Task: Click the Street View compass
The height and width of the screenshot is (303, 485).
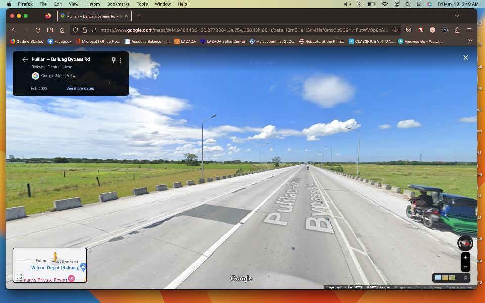Action: [x=465, y=243]
